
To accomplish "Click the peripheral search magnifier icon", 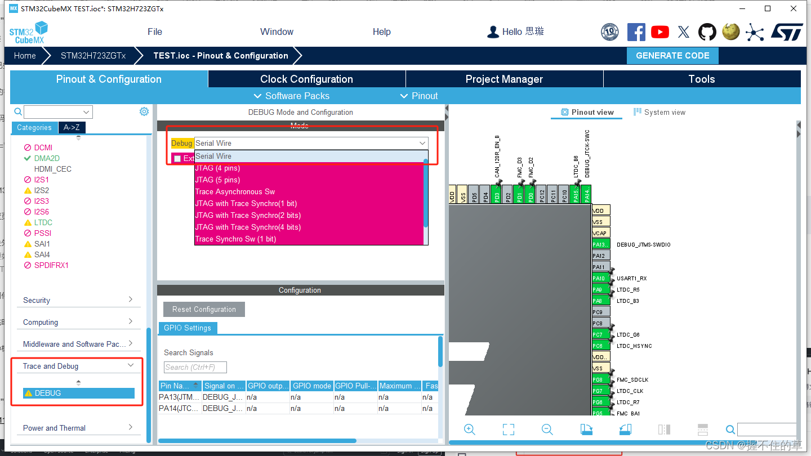I will [x=18, y=112].
